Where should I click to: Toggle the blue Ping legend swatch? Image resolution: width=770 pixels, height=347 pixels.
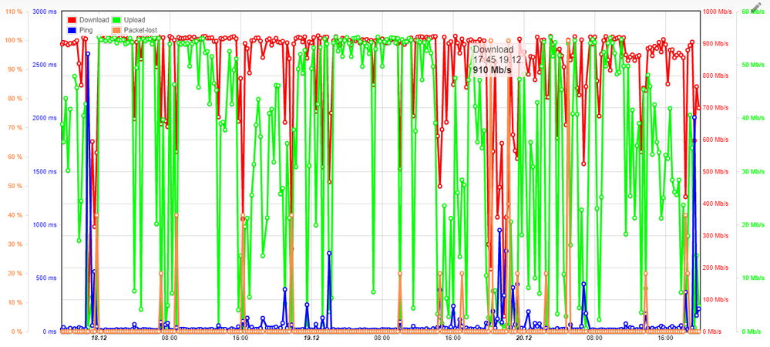72,30
